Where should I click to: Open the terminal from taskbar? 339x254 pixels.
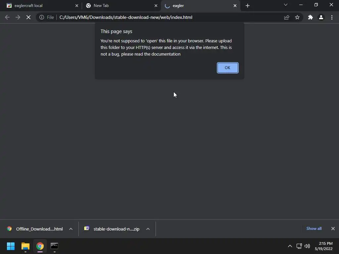[54, 246]
